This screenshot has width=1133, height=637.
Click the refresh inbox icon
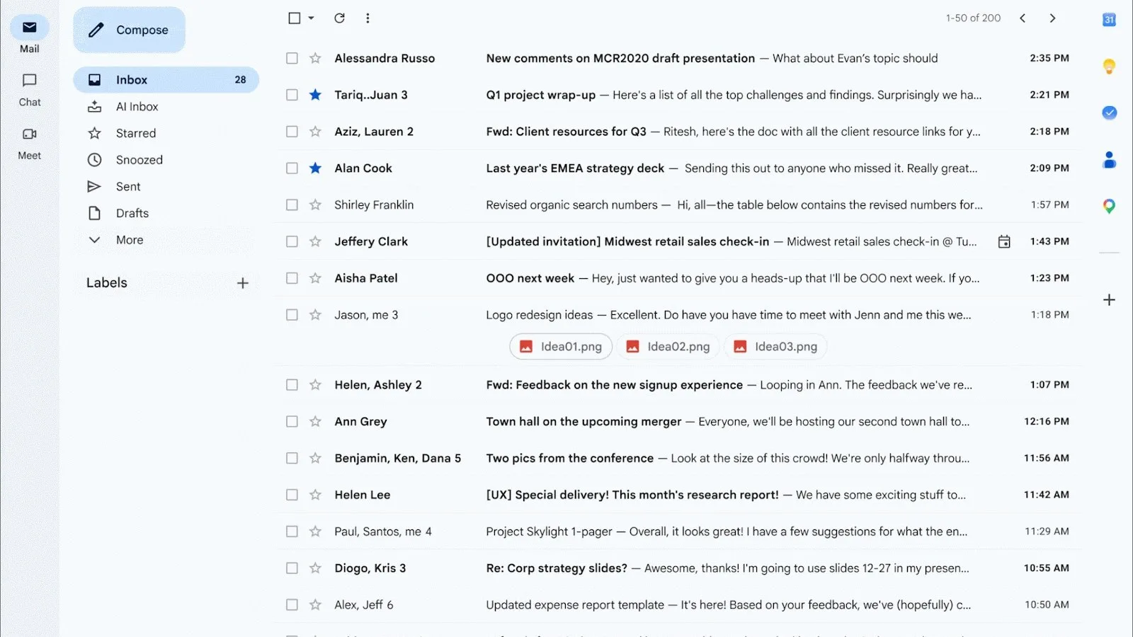pos(339,18)
